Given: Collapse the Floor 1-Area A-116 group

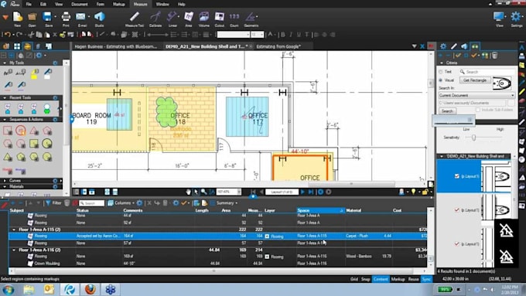Looking at the screenshot, I should click(14, 250).
